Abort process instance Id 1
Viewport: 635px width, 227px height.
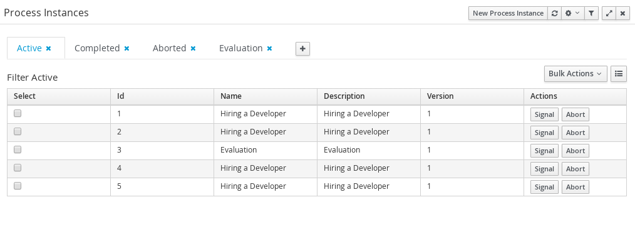[x=575, y=114]
